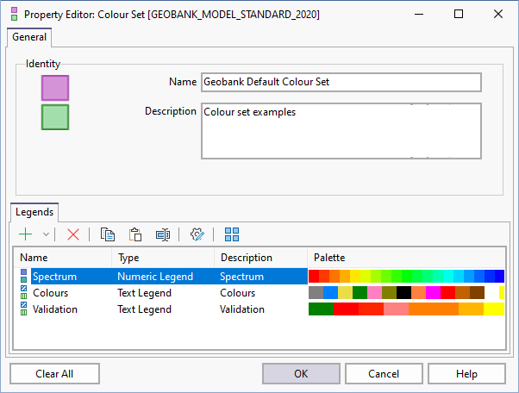519x393 pixels.
Task: Click the Validation palette colour strip
Action: 406,309
